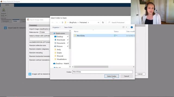Open help with the blue question mark icon
The width and height of the screenshot is (174, 97).
tap(132, 27)
